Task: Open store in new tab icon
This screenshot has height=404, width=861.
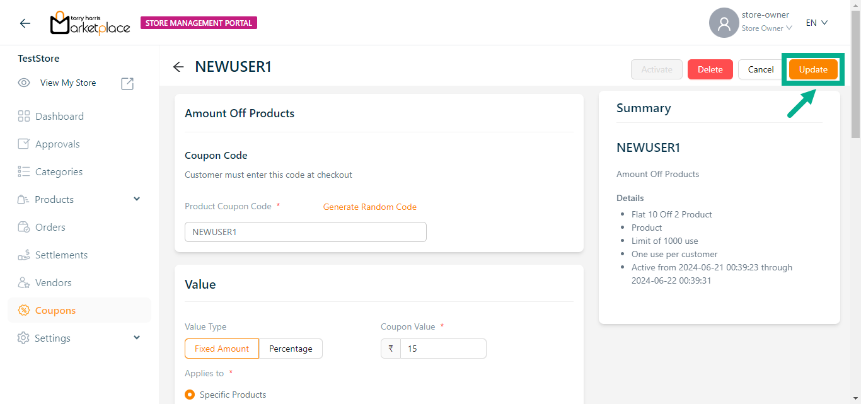Action: tap(127, 83)
